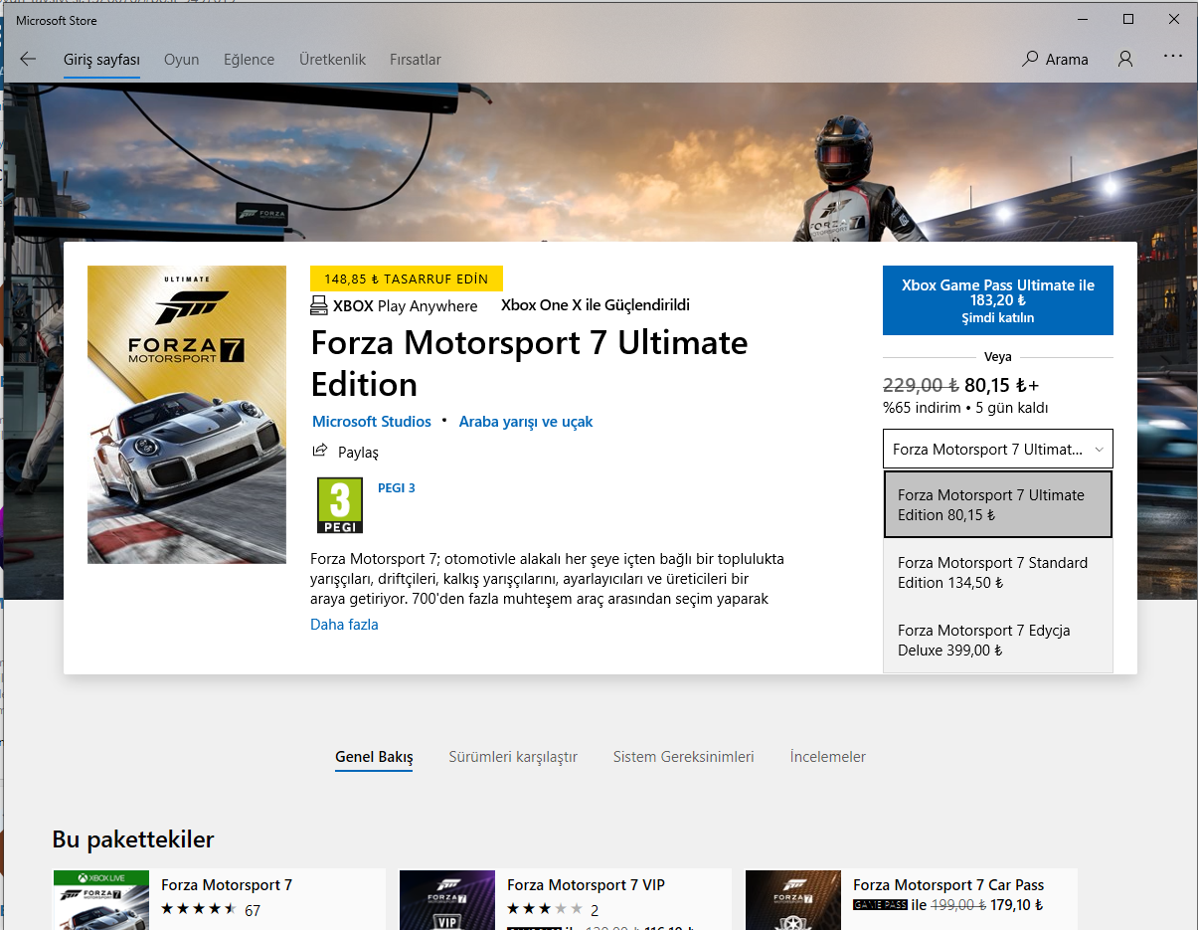Image resolution: width=1198 pixels, height=930 pixels.
Task: Open the Üretkenlik tab
Action: pyautogui.click(x=332, y=59)
